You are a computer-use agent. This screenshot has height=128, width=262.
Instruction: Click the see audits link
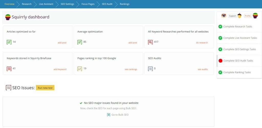point(203,69)
